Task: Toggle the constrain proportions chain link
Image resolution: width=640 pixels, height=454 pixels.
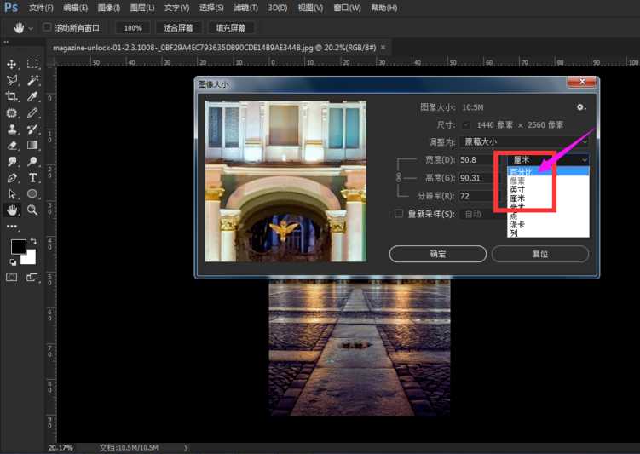Action: coord(397,177)
